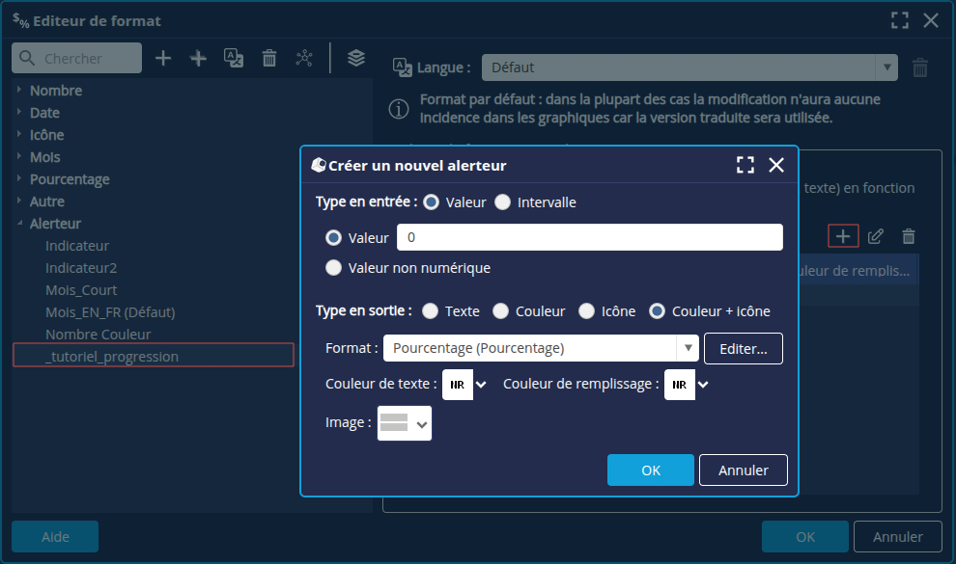The image size is (956, 564).
Task: Open the Image selector dropdown
Action: click(x=405, y=423)
